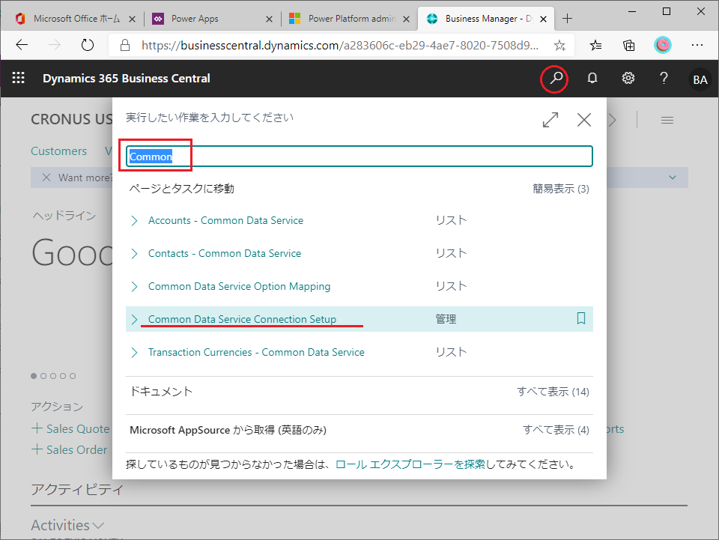Click 簡易表示 (3) to show fewer results
This screenshot has height=540, width=719.
click(561, 189)
